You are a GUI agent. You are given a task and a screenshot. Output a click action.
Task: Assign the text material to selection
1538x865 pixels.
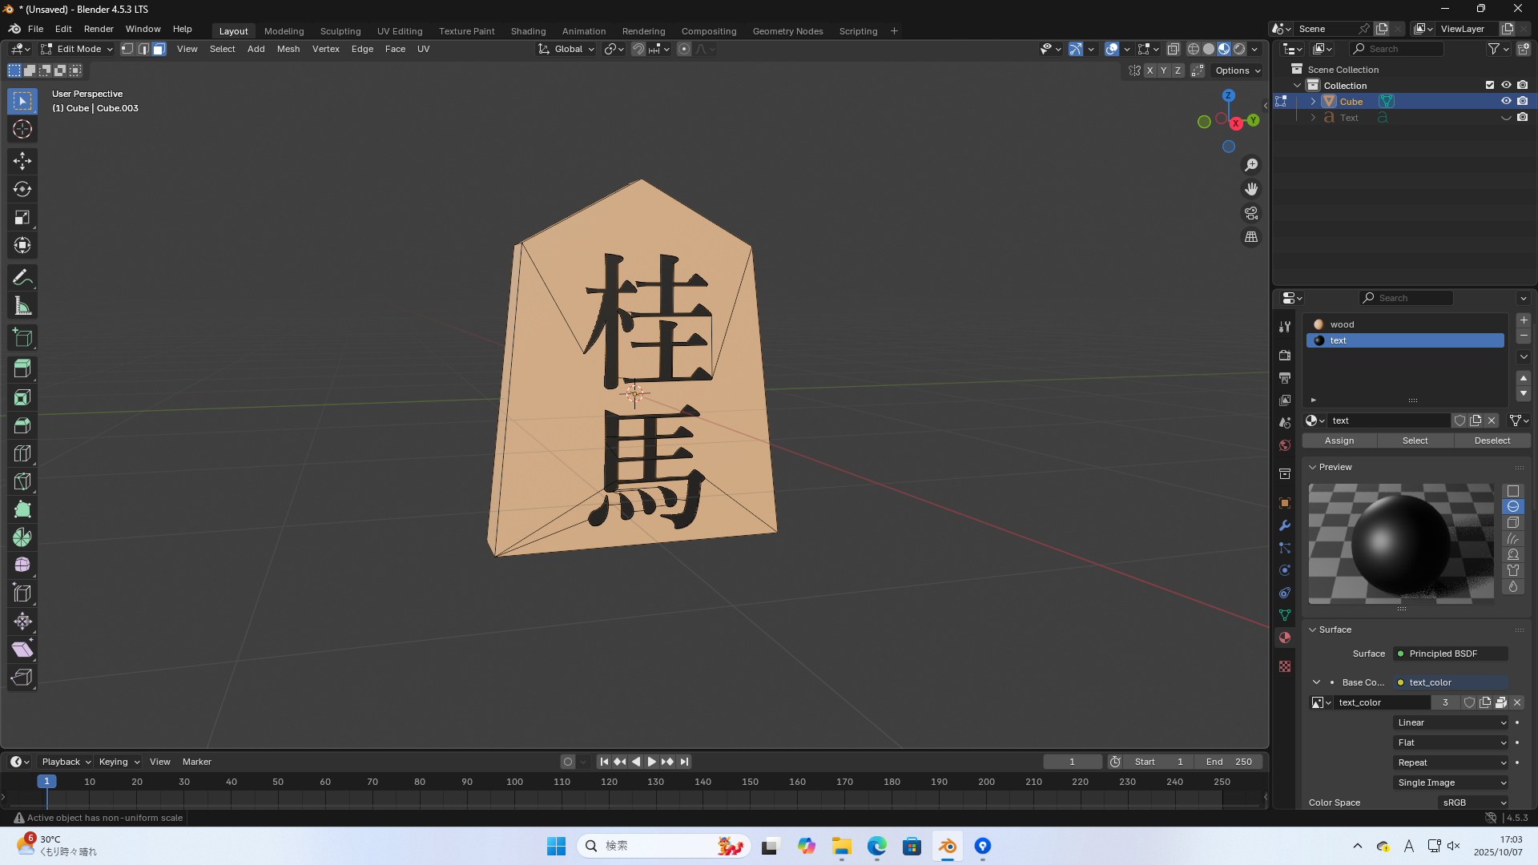click(1339, 441)
